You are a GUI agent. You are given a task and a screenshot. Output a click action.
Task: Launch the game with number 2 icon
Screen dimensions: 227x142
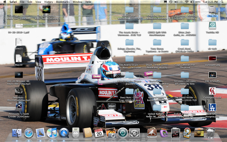pyautogui.click(x=187, y=133)
